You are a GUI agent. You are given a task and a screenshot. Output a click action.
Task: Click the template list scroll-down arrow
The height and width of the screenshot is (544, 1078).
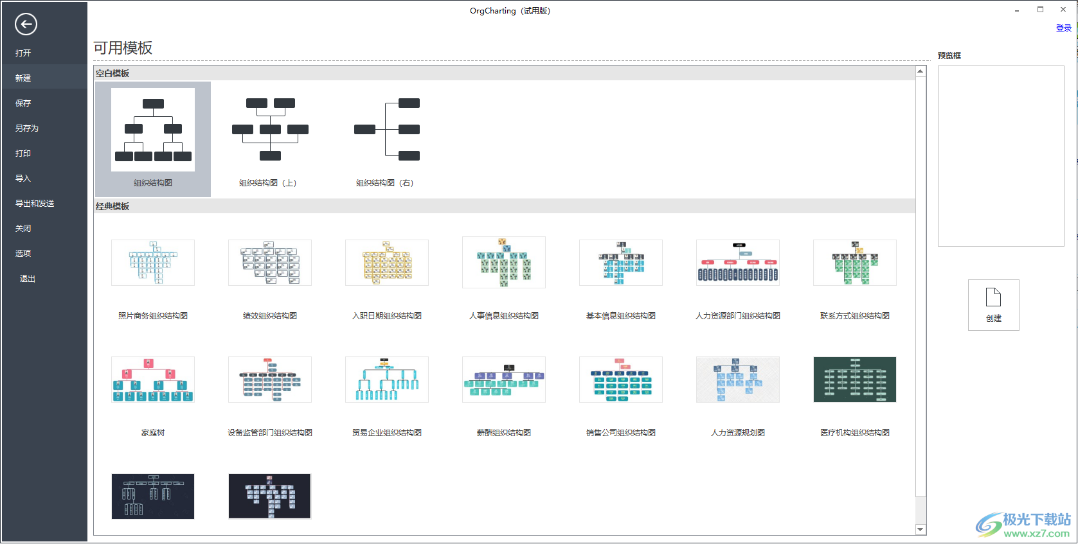click(x=921, y=530)
